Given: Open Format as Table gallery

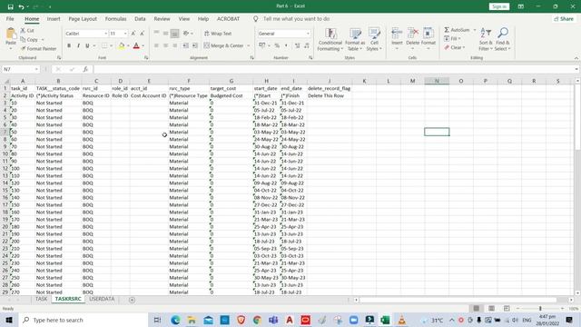Looking at the screenshot, I should (355, 39).
